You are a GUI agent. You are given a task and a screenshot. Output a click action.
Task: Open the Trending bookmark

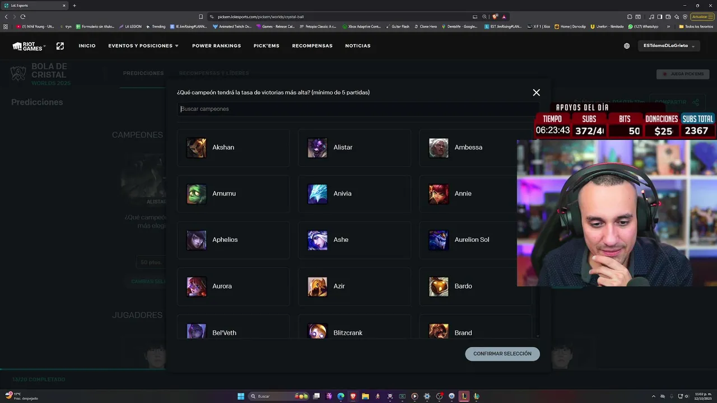tap(156, 26)
